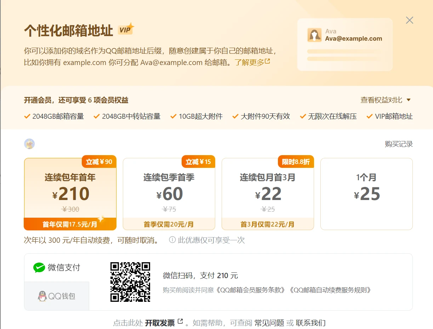This screenshot has height=329, width=433.
Task: Click the 微信扫码，支付 210 元 text
Action: (x=200, y=276)
